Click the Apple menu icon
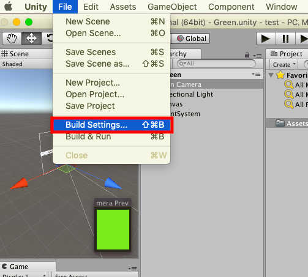The height and width of the screenshot is (277, 308). click(x=9, y=7)
